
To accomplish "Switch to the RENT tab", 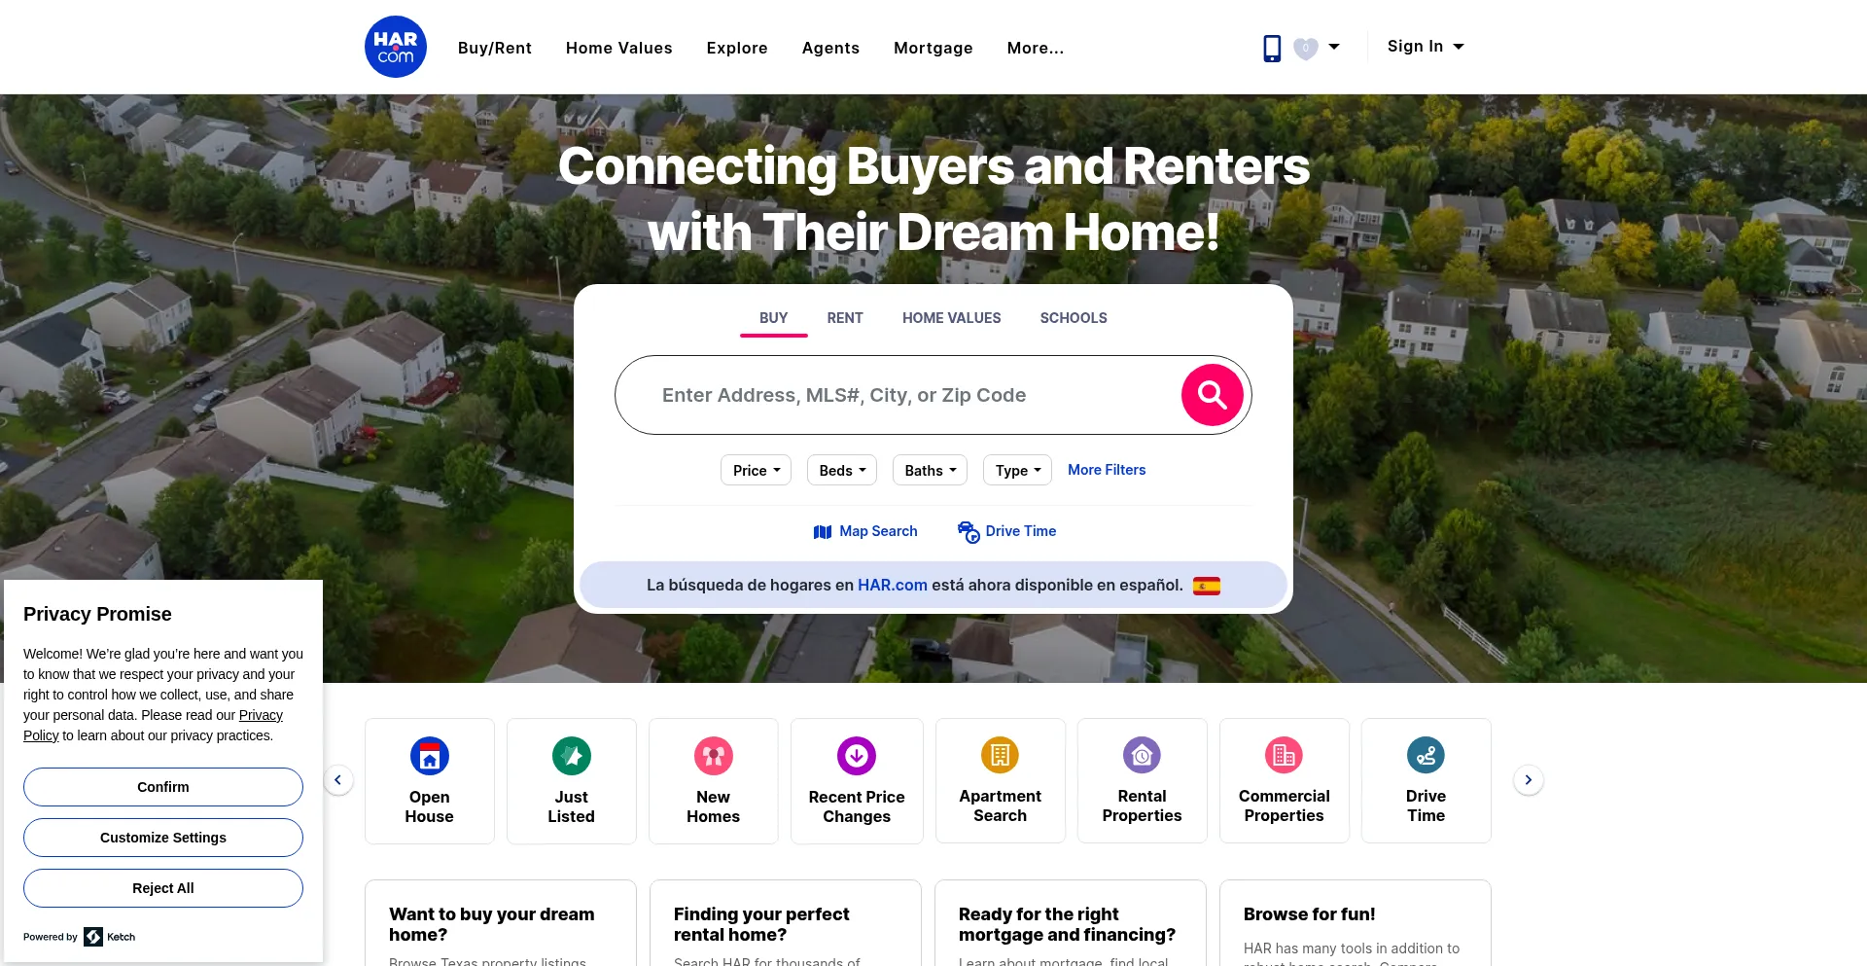I will click(x=845, y=318).
